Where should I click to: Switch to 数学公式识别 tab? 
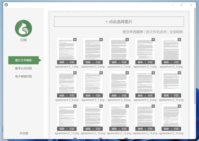[24, 69]
